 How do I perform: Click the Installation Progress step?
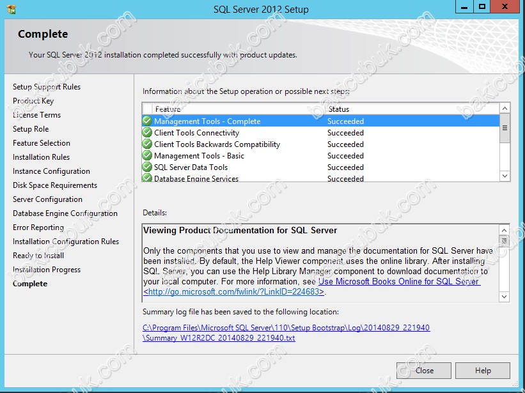47,269
